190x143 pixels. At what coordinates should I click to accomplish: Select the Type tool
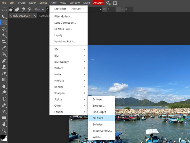point(4,99)
